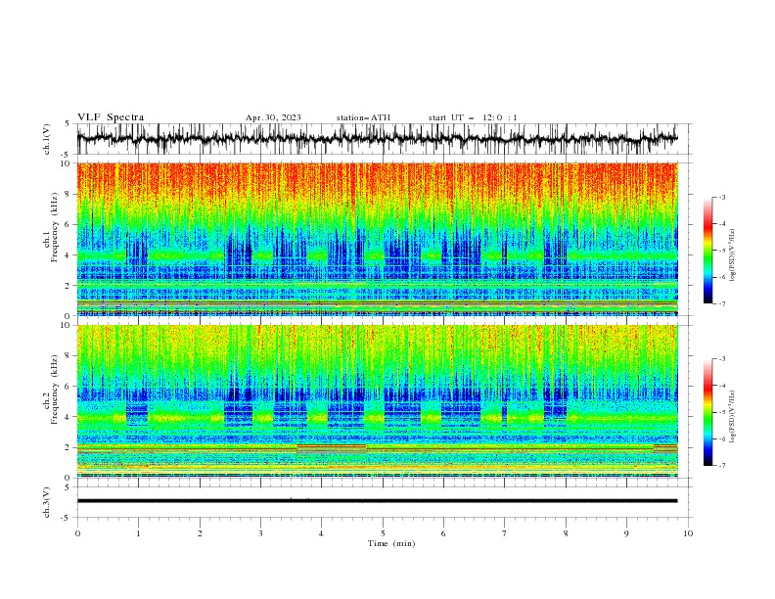Viewport: 775px width, 599px height.
Task: Click the "4" kHz tick on ch.2 frequency axis
Action: tap(68, 417)
